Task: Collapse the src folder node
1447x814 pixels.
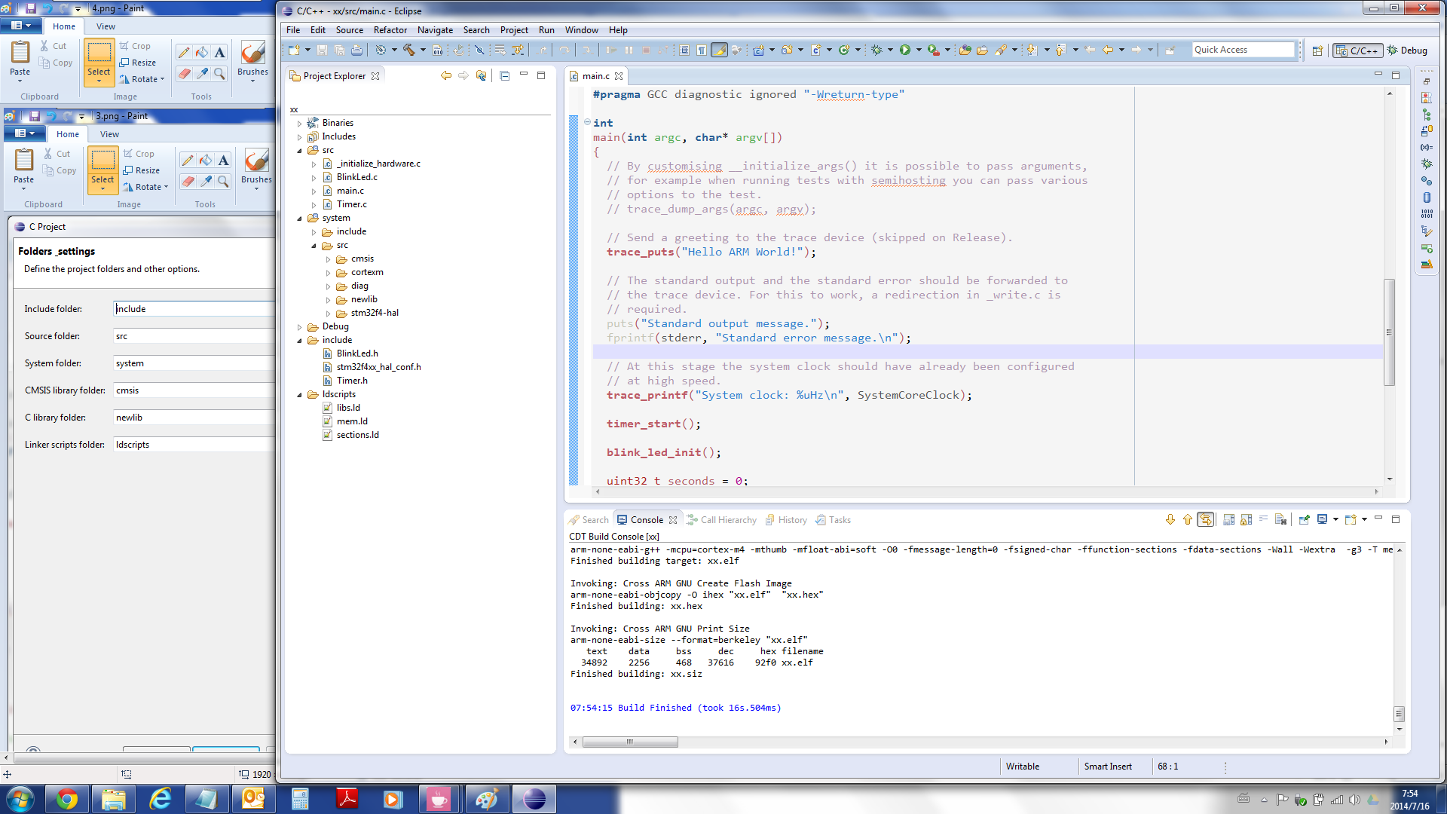Action: tap(300, 150)
